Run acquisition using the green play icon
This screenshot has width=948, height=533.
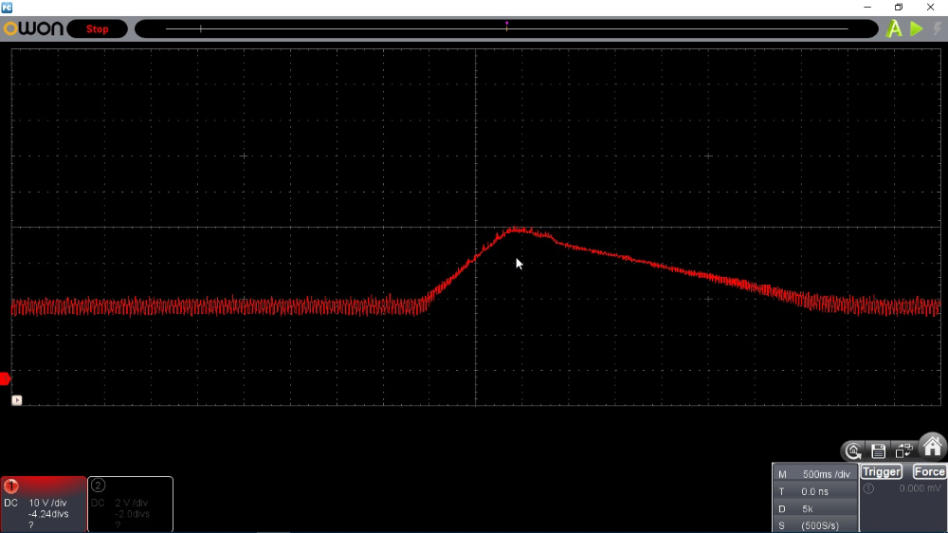coord(917,28)
